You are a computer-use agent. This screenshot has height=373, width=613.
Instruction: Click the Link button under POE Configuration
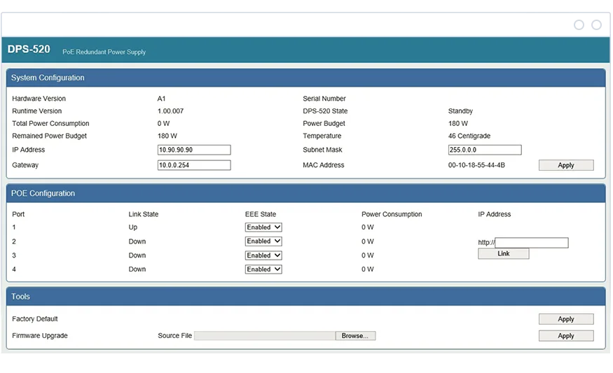tap(503, 254)
